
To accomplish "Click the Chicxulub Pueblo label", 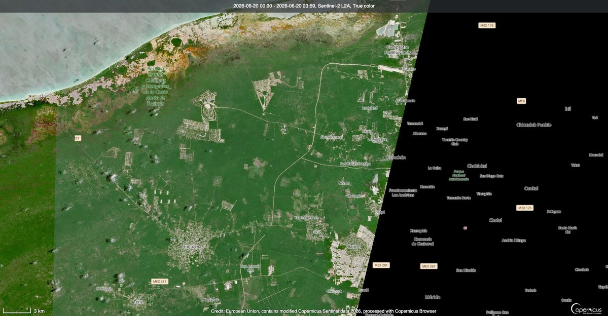I will 533,125.
